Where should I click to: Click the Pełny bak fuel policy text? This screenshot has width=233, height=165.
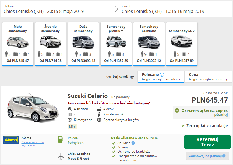76,143
